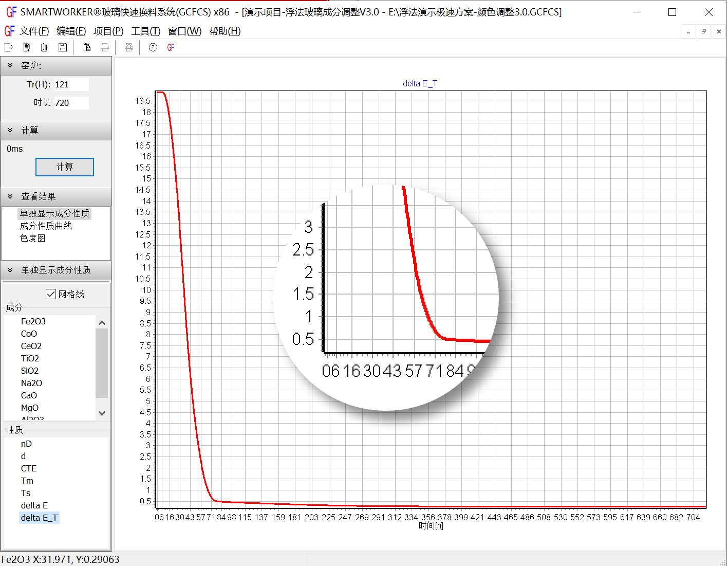Collapse the 窑炉 section
728x566 pixels.
coord(10,65)
